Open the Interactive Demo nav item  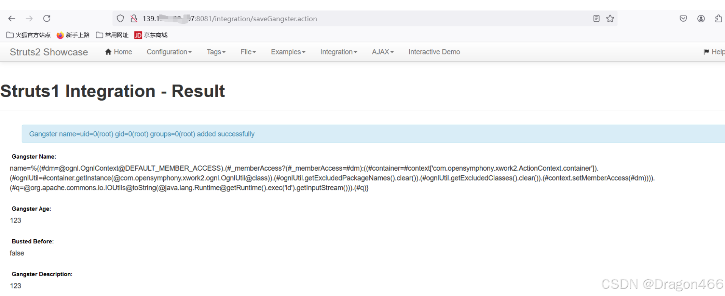pos(434,52)
